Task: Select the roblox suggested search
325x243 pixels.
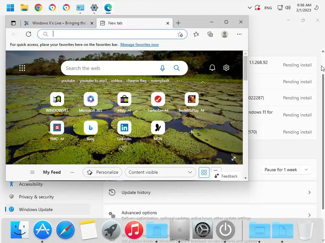Action: 117,81
